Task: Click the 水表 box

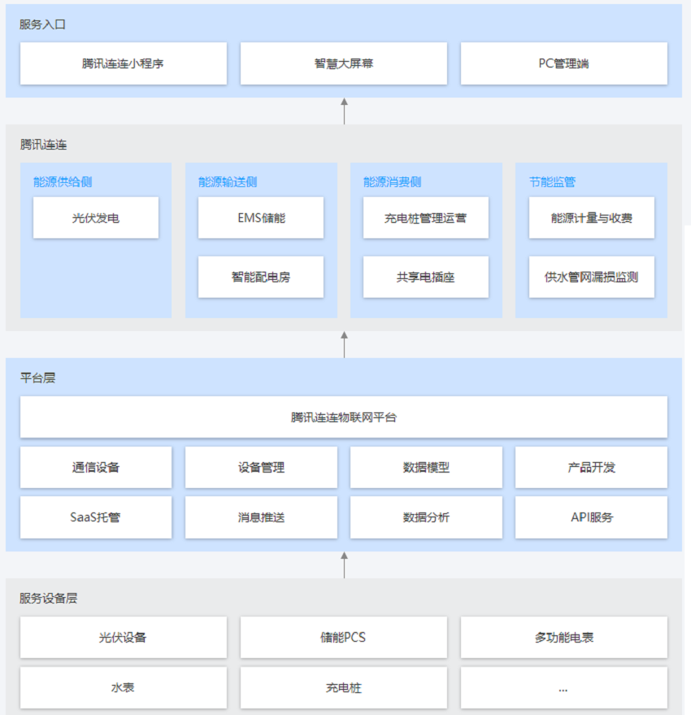Action: click(x=123, y=687)
